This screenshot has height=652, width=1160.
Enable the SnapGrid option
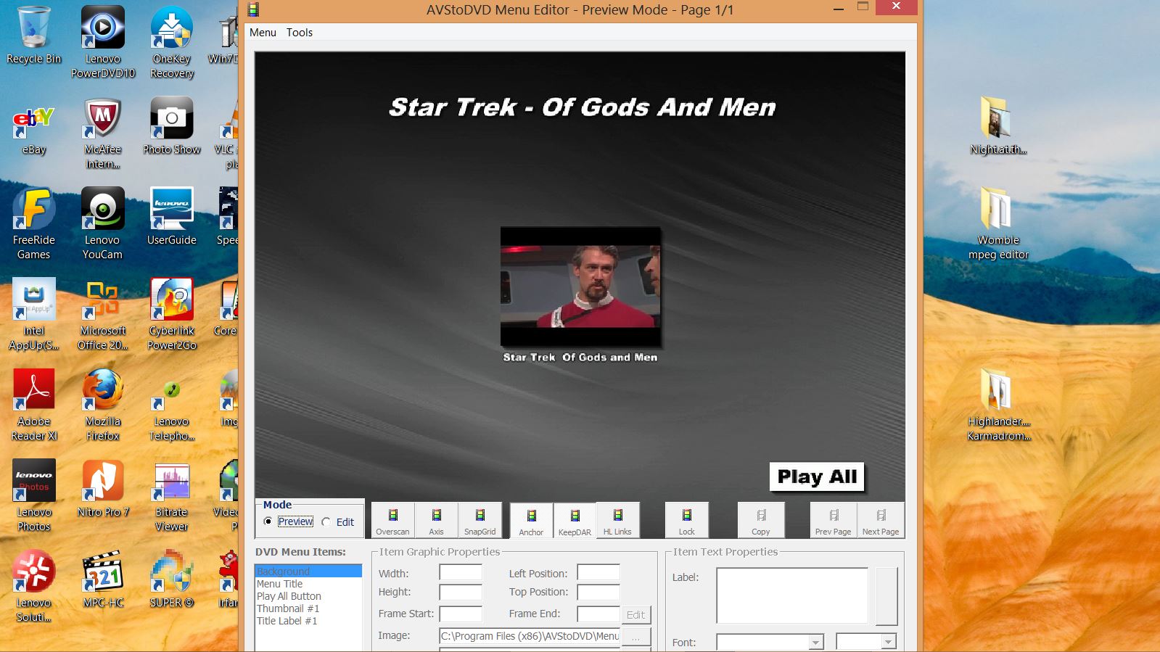pyautogui.click(x=480, y=521)
